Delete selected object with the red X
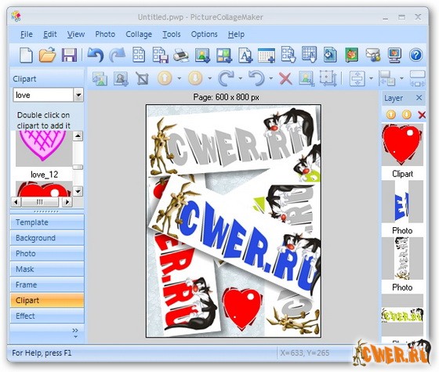 pos(285,78)
